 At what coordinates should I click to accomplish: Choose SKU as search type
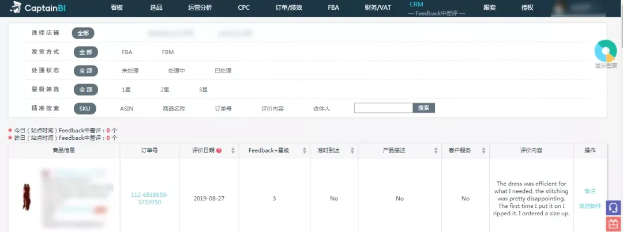[85, 108]
